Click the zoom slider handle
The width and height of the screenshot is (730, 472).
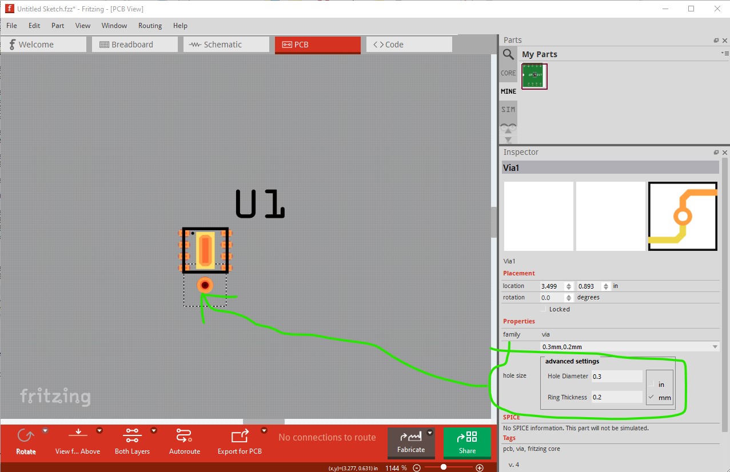click(x=444, y=467)
